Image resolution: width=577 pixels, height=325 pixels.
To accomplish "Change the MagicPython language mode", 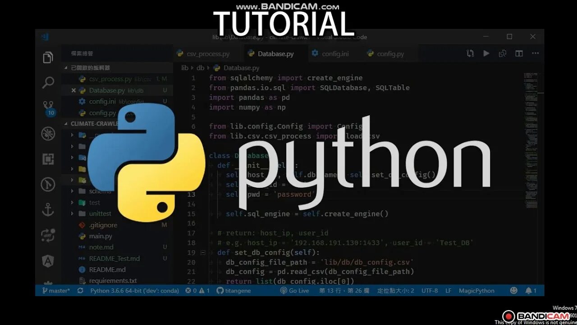I will pyautogui.click(x=476, y=291).
